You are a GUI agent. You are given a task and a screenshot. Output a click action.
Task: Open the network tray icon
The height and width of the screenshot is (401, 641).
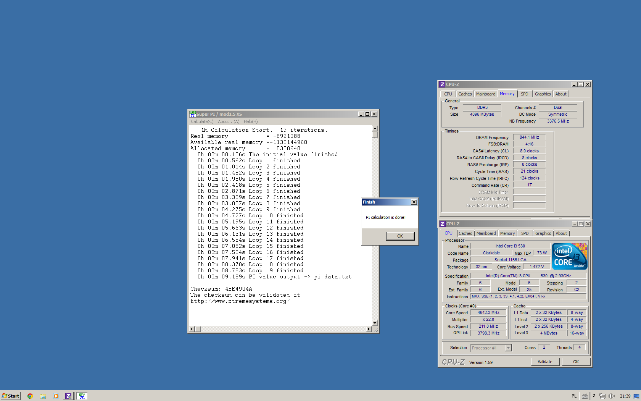click(x=602, y=396)
